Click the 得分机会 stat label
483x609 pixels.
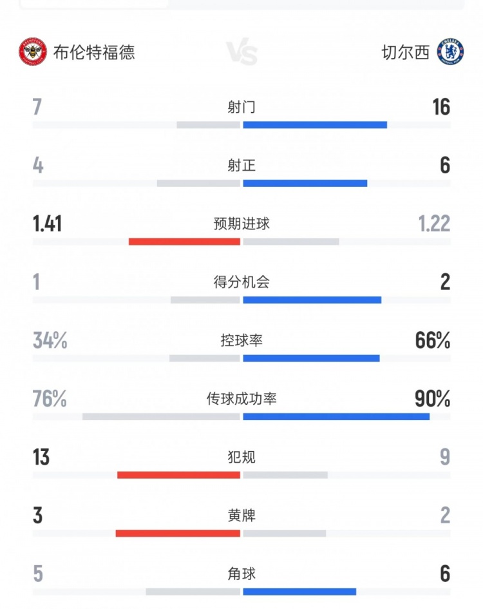pyautogui.click(x=241, y=282)
